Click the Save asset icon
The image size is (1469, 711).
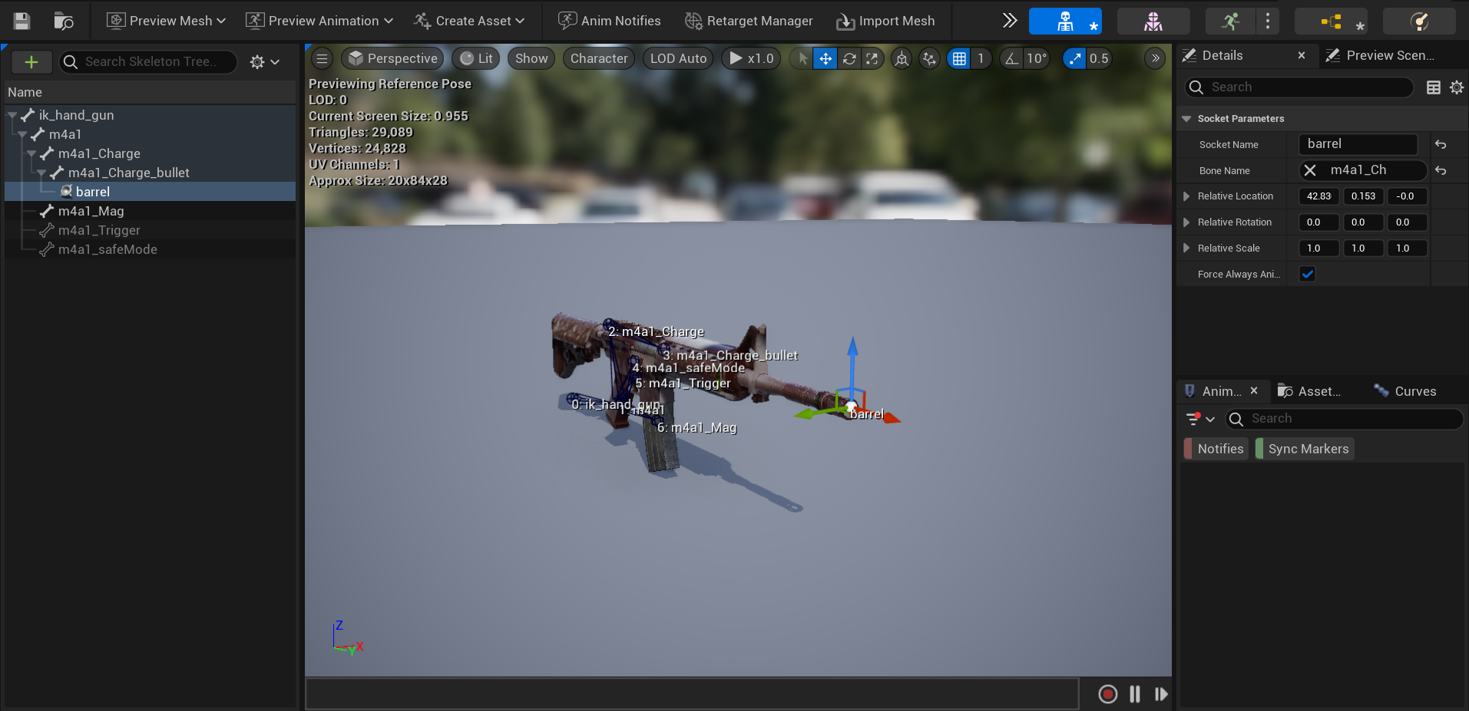22,21
